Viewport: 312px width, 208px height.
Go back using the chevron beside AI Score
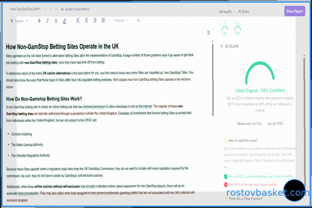222,46
